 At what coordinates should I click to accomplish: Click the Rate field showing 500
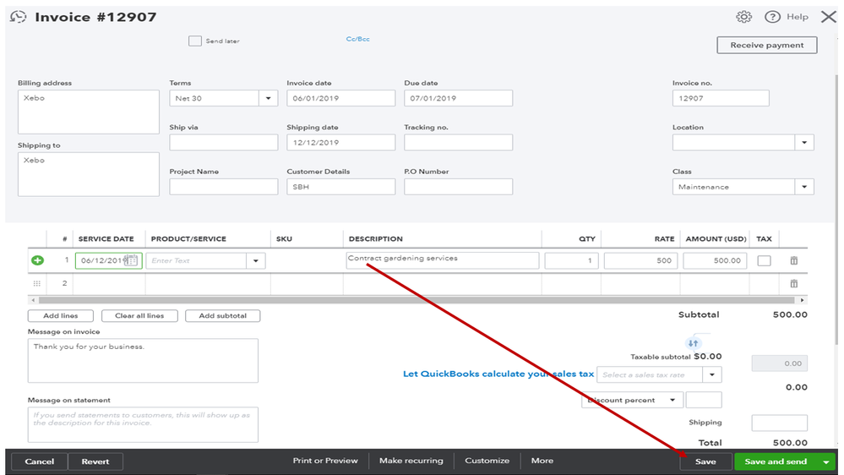click(x=640, y=260)
